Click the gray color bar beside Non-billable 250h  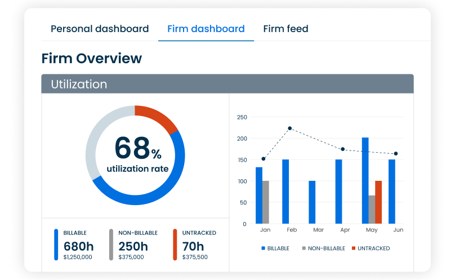111,245
